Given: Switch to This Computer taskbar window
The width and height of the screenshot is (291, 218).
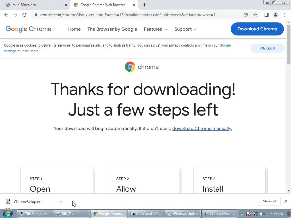Looking at the screenshot, I should 35,214.
